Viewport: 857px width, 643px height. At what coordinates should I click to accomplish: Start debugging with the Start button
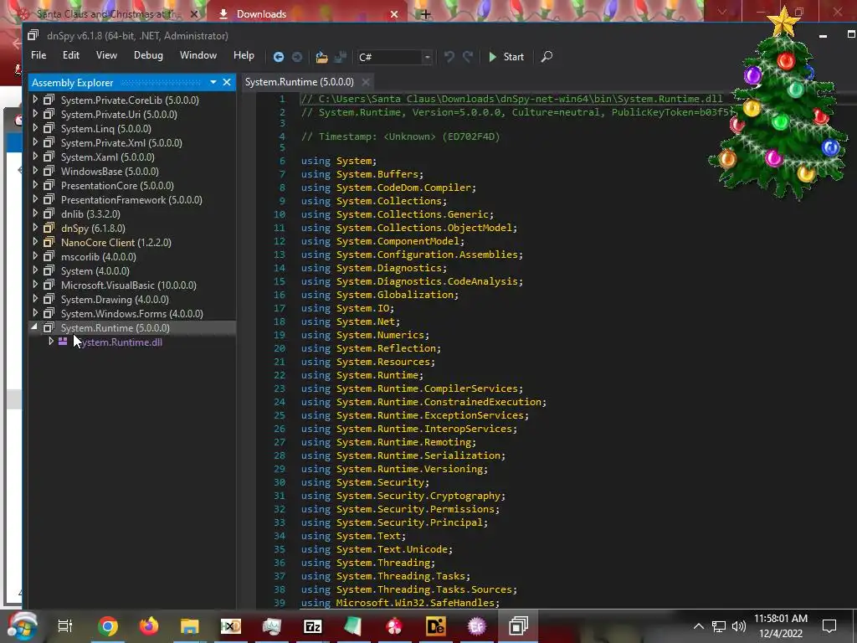pos(506,57)
